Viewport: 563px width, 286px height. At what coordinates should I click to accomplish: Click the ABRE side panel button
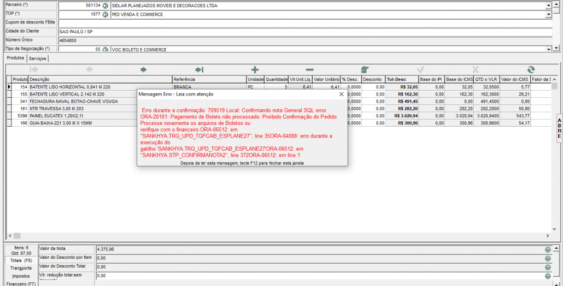tap(559, 128)
